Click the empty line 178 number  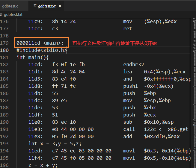click(4, 36)
